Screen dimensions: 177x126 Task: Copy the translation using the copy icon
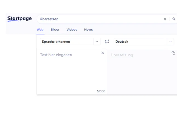(x=173, y=53)
